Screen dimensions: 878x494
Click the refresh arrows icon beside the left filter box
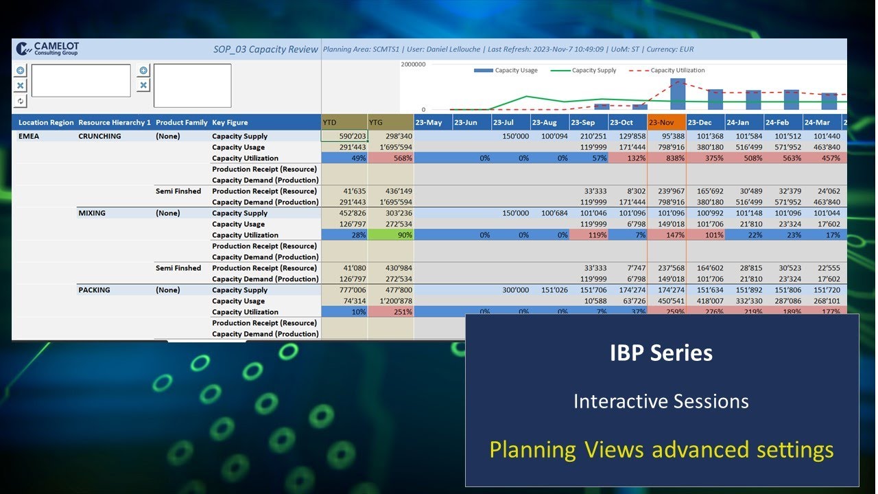(21, 101)
